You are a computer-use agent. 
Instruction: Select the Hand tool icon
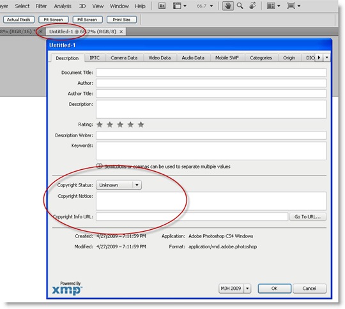pos(227,6)
